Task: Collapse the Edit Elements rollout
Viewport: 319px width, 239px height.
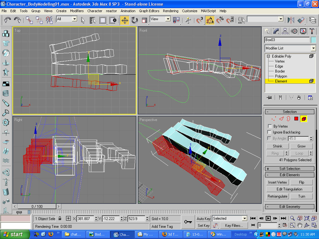Action: (290, 175)
